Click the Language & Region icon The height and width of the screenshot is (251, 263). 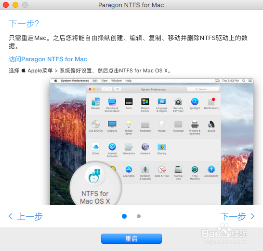click(162, 101)
